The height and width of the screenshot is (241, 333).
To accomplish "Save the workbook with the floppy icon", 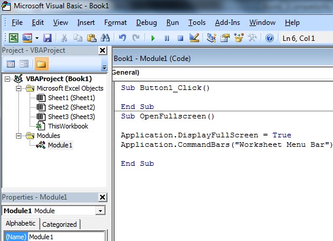I will coord(47,38).
